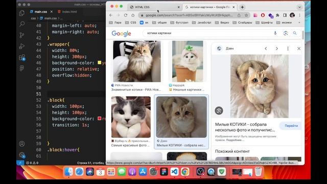Open the Explorer view in VS Code
The width and height of the screenshot is (327, 184).
(x=22, y=13)
